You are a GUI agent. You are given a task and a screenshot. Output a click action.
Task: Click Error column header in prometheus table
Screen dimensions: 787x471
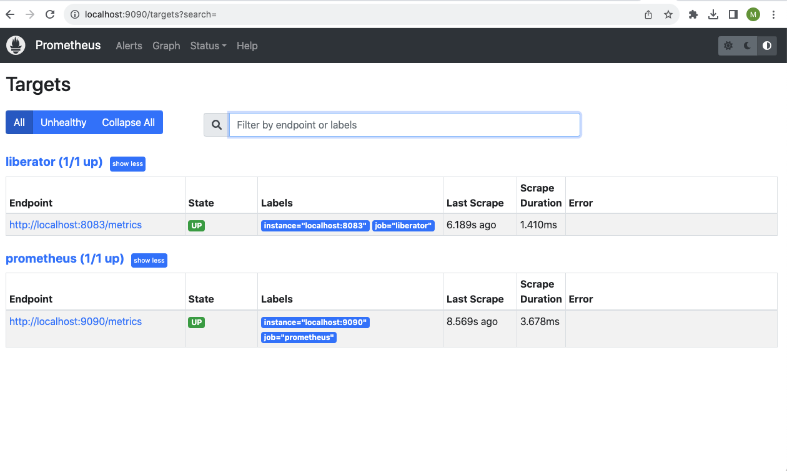[x=581, y=299]
